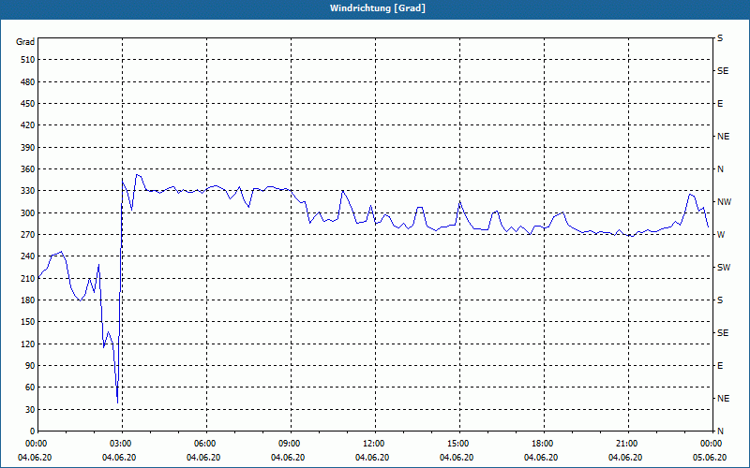Select the NW compass label
The width and height of the screenshot is (750, 468).
pyautogui.click(x=724, y=202)
